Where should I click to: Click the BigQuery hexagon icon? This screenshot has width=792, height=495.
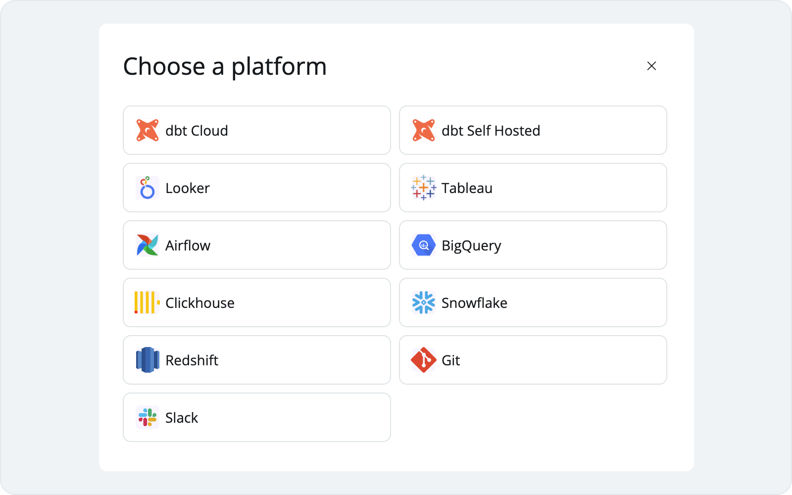click(x=423, y=245)
